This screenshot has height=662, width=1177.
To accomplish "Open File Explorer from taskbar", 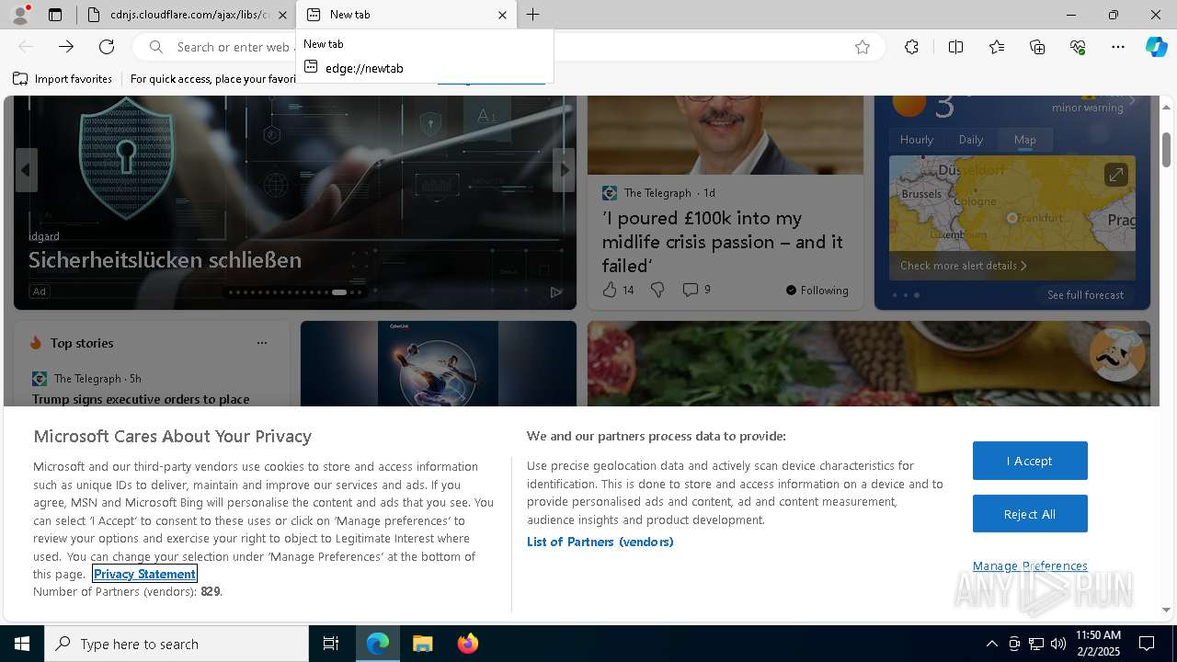I will point(422,644).
